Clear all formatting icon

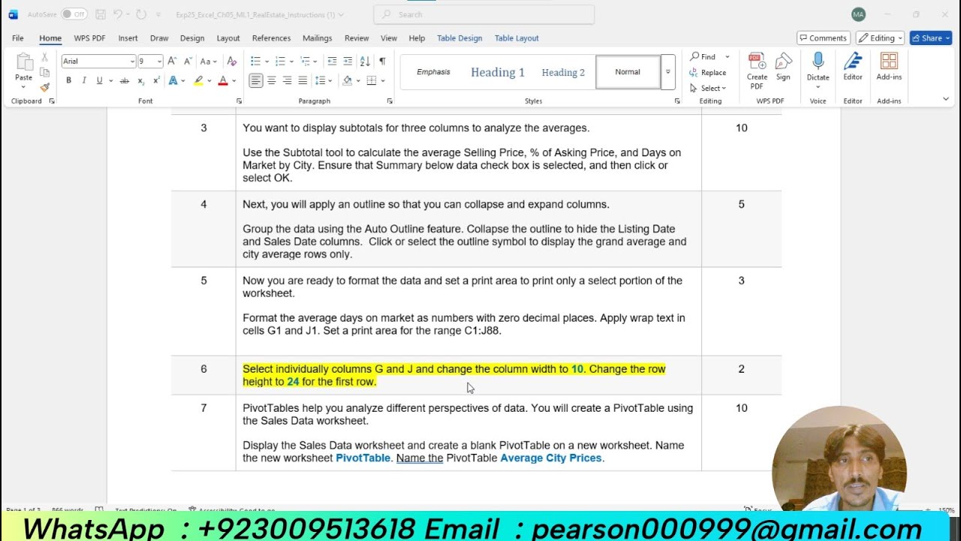[x=231, y=61]
